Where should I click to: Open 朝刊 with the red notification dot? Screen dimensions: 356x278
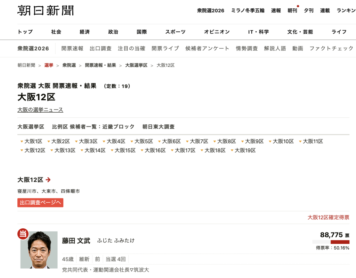tap(292, 10)
